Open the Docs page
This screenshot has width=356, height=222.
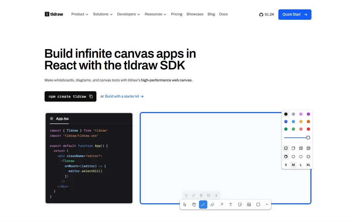tap(223, 14)
